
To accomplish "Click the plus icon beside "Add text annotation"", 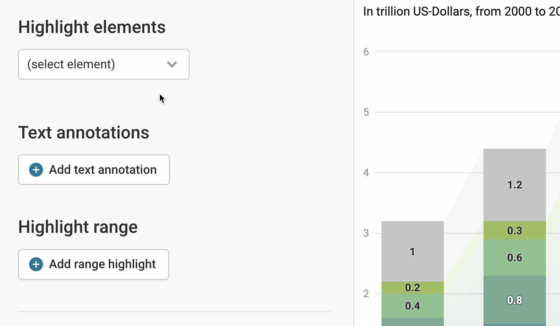I will tap(36, 170).
